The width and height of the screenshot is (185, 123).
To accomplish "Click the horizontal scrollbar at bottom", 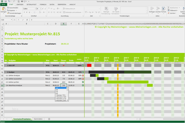I will [x=152, y=119].
